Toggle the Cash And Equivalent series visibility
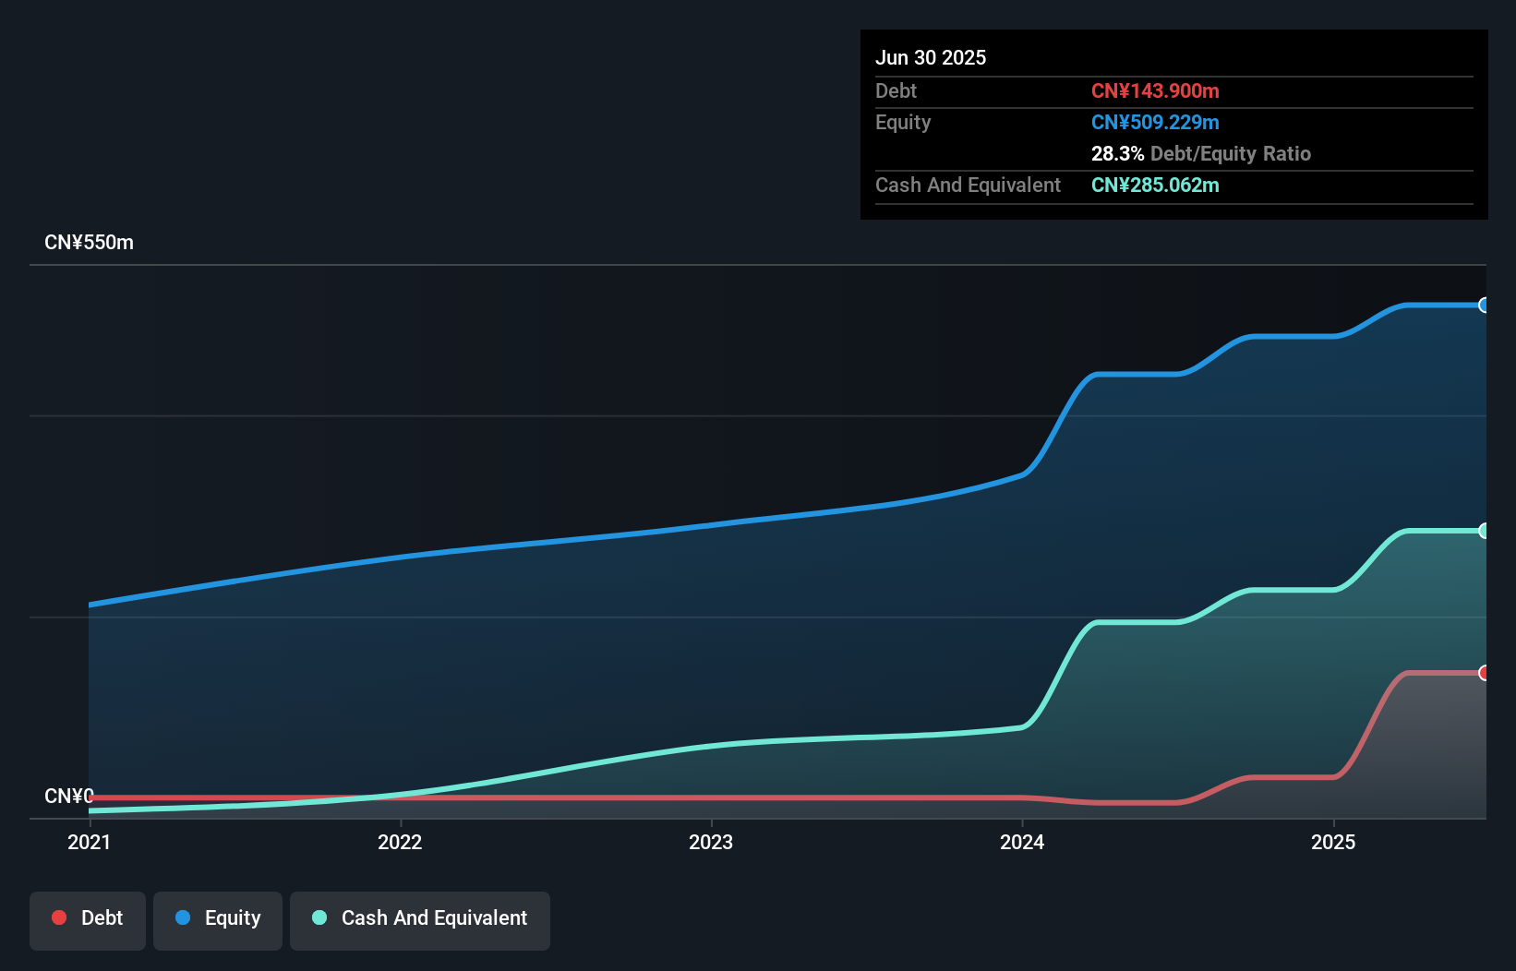 [x=420, y=918]
